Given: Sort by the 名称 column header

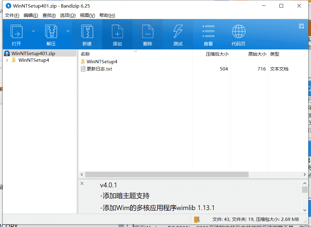Looking at the screenshot, I should click(x=85, y=54).
